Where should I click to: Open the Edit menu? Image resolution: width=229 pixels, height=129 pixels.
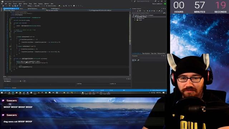pos(6,4)
